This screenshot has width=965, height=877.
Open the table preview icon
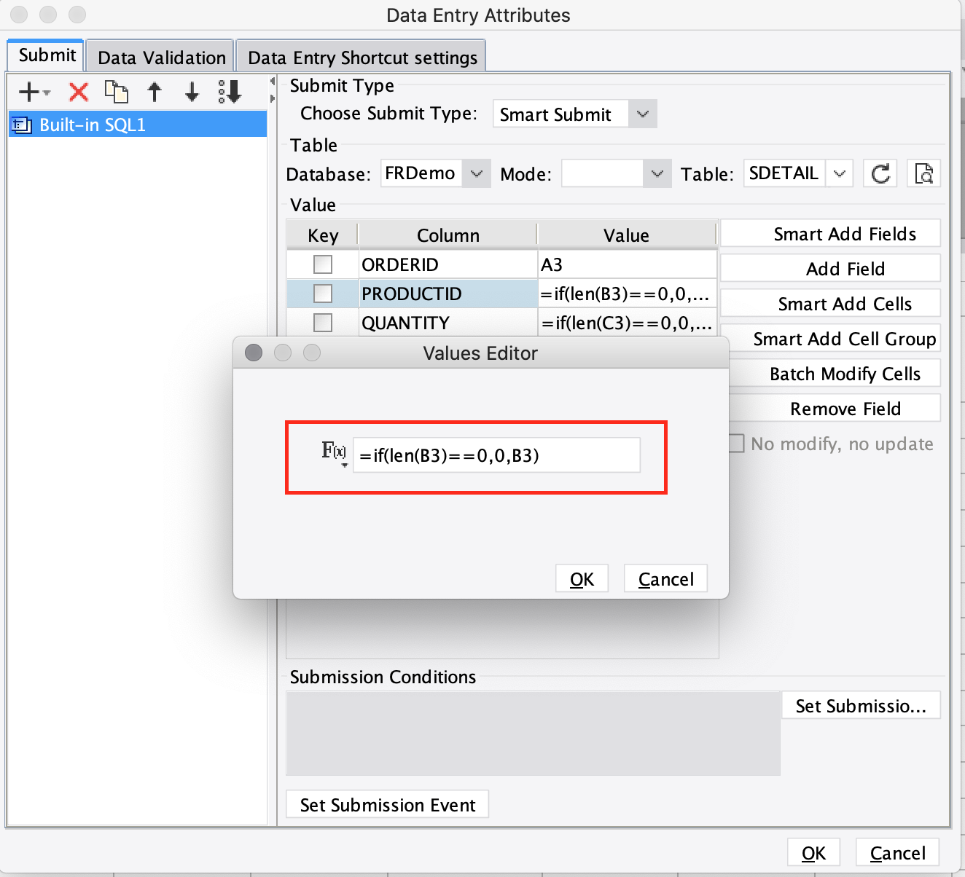pos(923,173)
